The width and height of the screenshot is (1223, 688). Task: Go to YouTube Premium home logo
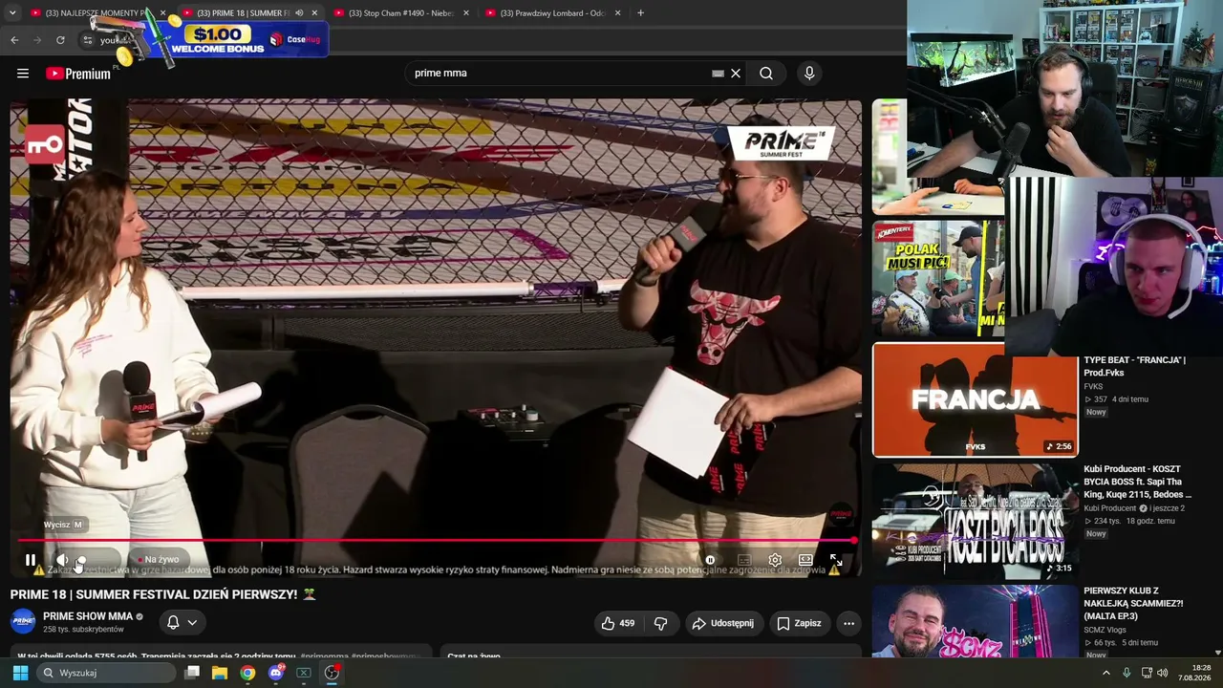[78, 74]
